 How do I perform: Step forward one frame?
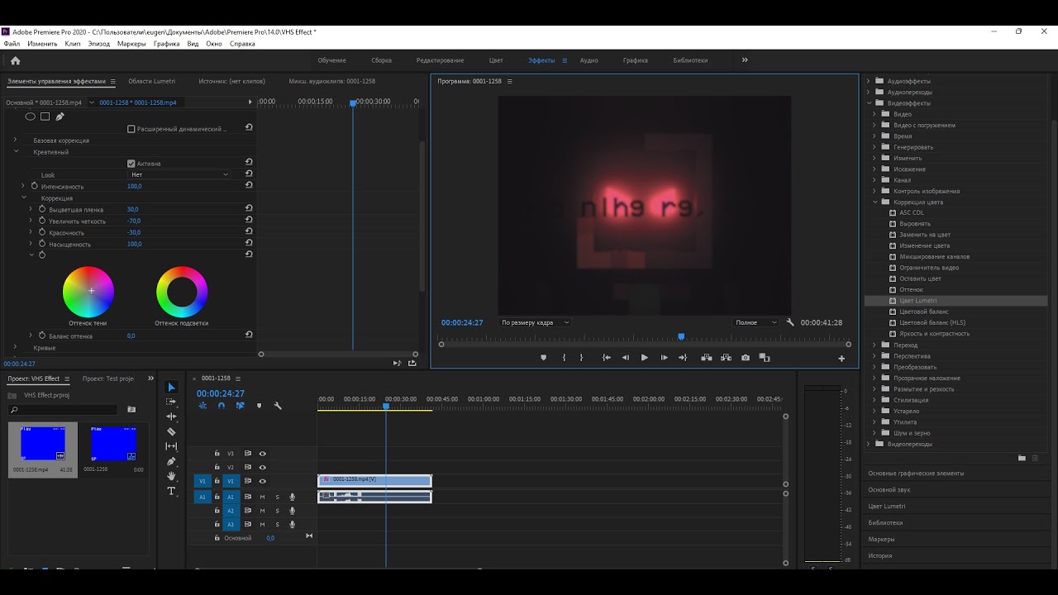[x=664, y=358]
